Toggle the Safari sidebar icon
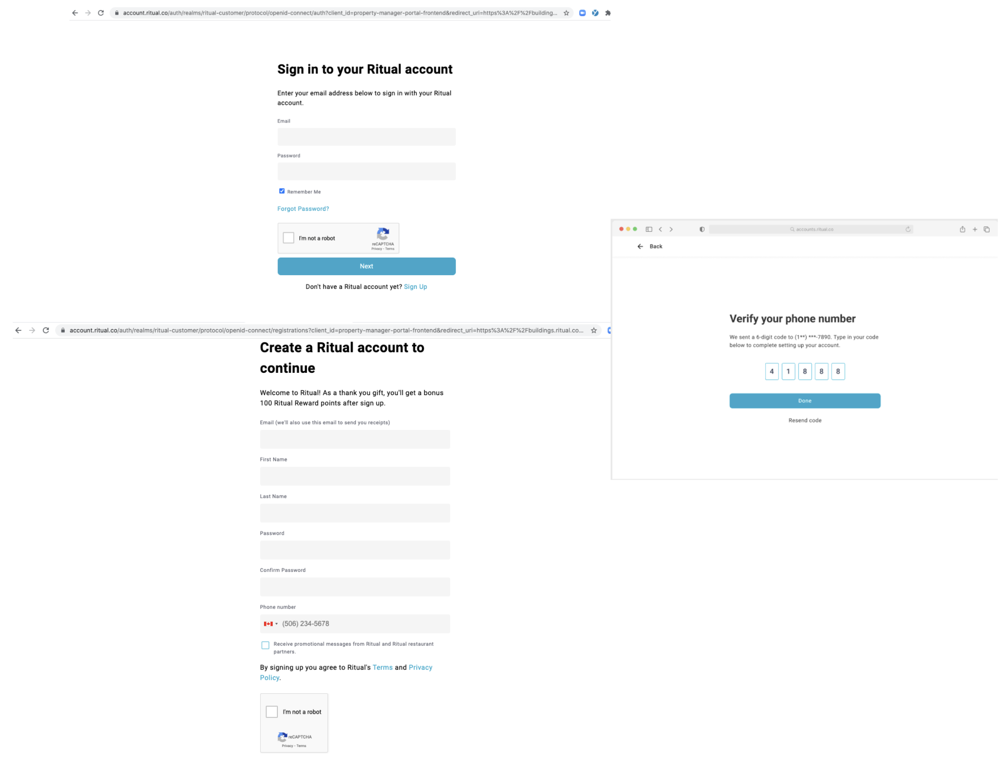The width and height of the screenshot is (1004, 758). (x=649, y=229)
